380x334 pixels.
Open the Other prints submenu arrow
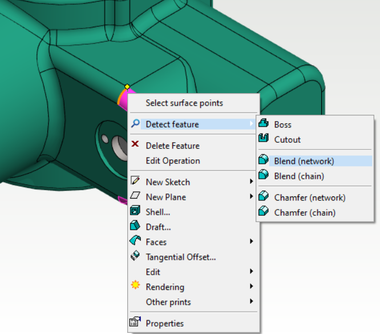252,302
